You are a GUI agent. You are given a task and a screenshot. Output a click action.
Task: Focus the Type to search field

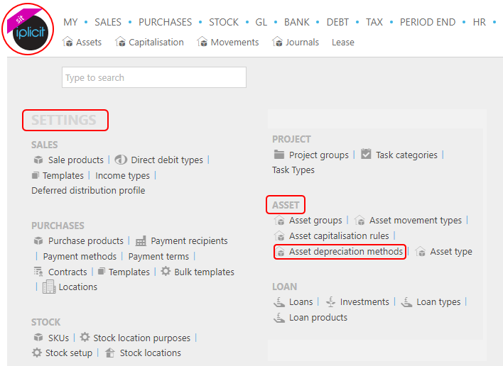(x=154, y=77)
